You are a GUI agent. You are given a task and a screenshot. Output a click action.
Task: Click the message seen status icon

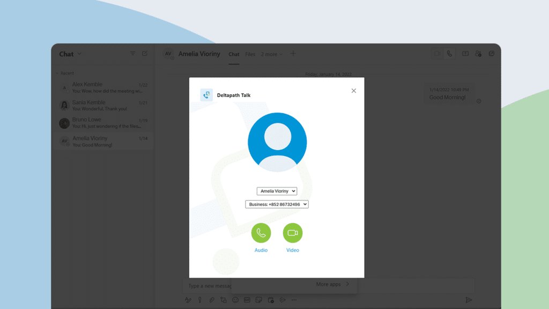pos(479,101)
